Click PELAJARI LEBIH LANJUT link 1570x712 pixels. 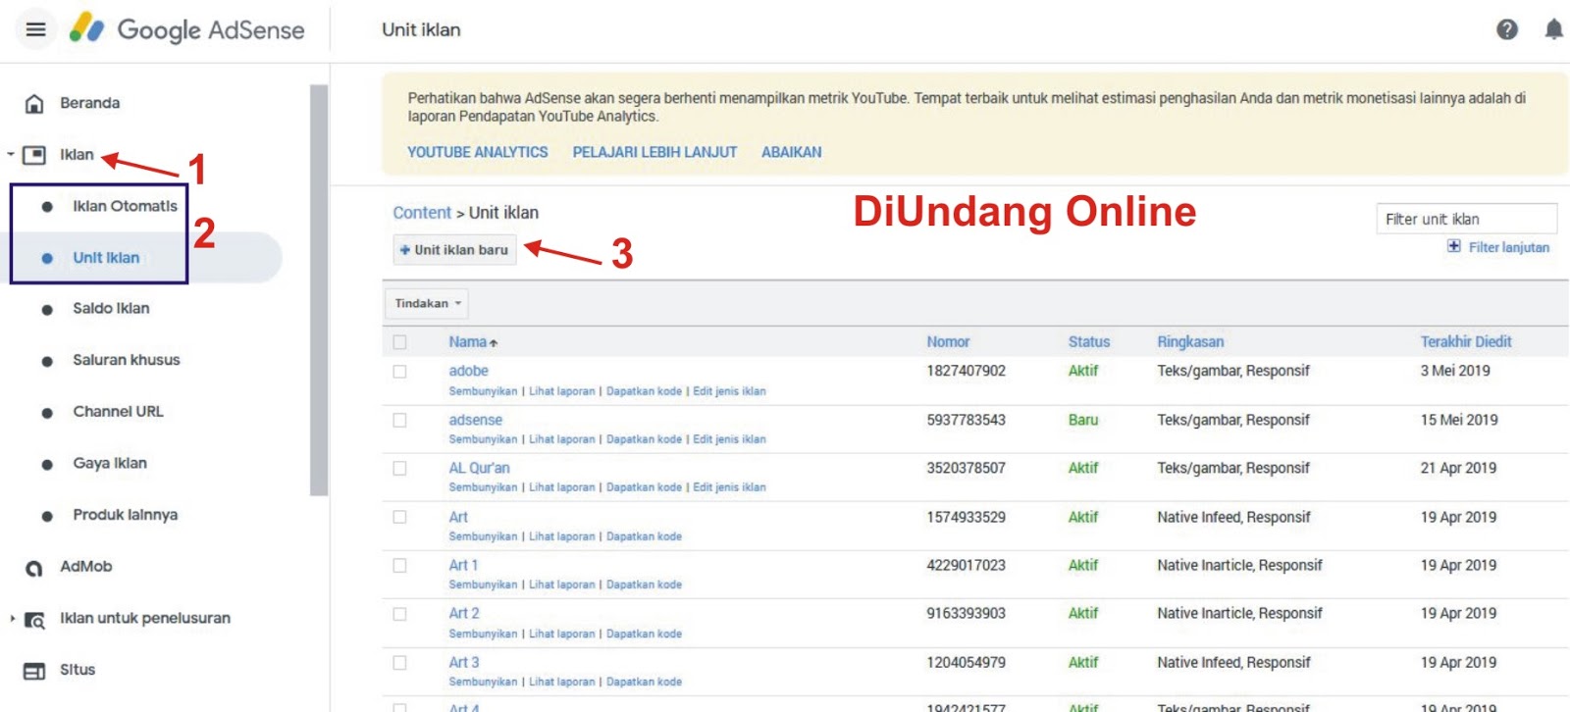[x=654, y=152]
